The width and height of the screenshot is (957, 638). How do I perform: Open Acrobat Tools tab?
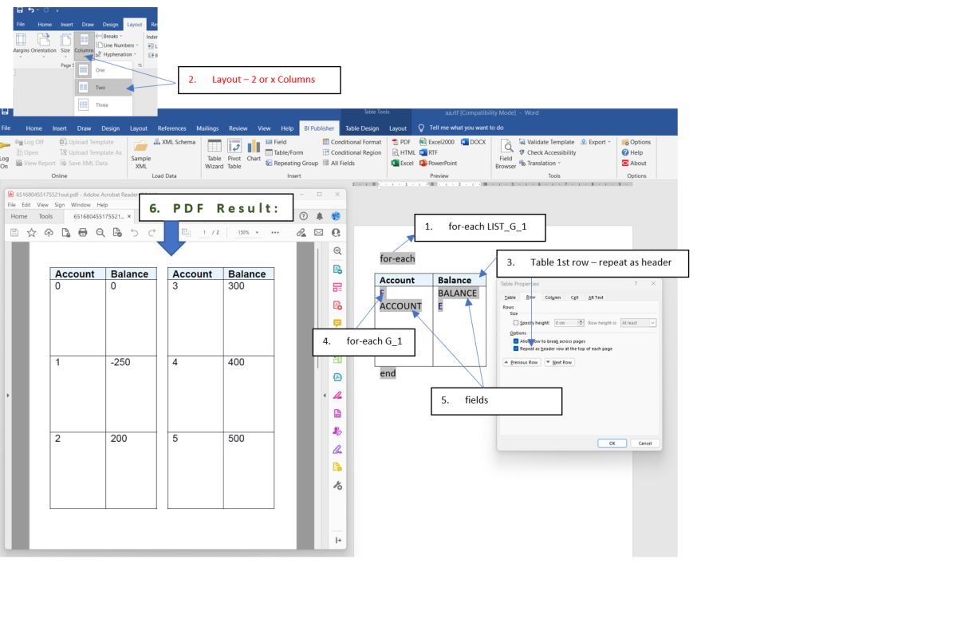[x=45, y=216]
